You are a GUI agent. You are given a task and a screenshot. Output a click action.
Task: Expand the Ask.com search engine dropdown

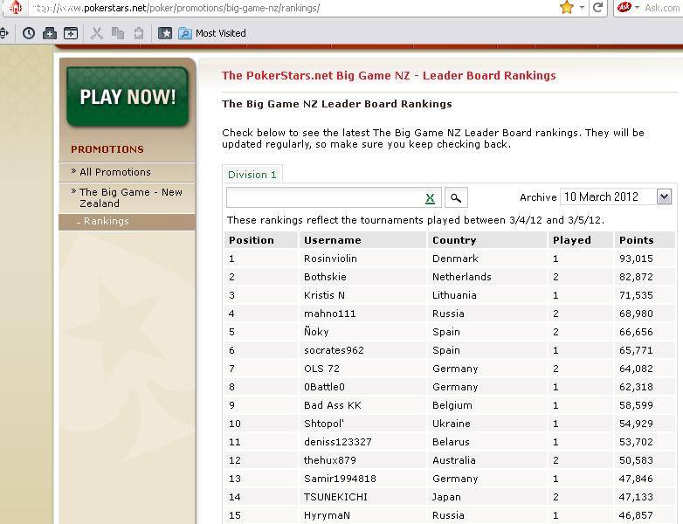(x=636, y=8)
